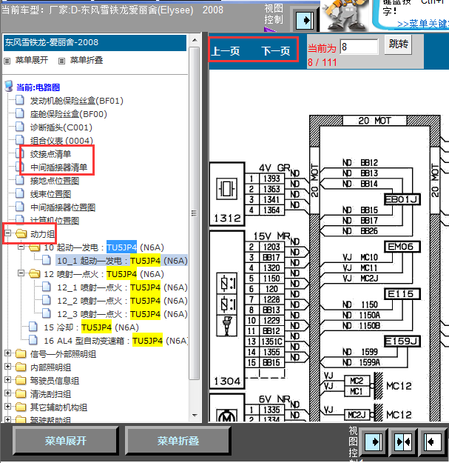Click tree panel scrollbar down arrow
This screenshot has height=463, width=449.
[x=195, y=415]
